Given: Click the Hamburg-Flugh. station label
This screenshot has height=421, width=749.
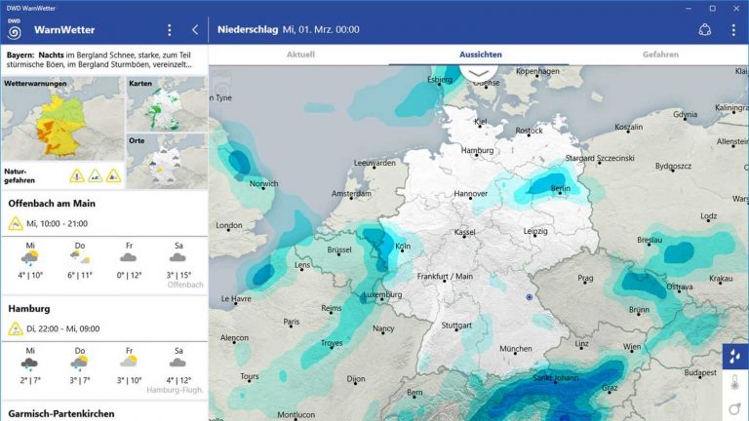Looking at the screenshot, I should click(175, 390).
